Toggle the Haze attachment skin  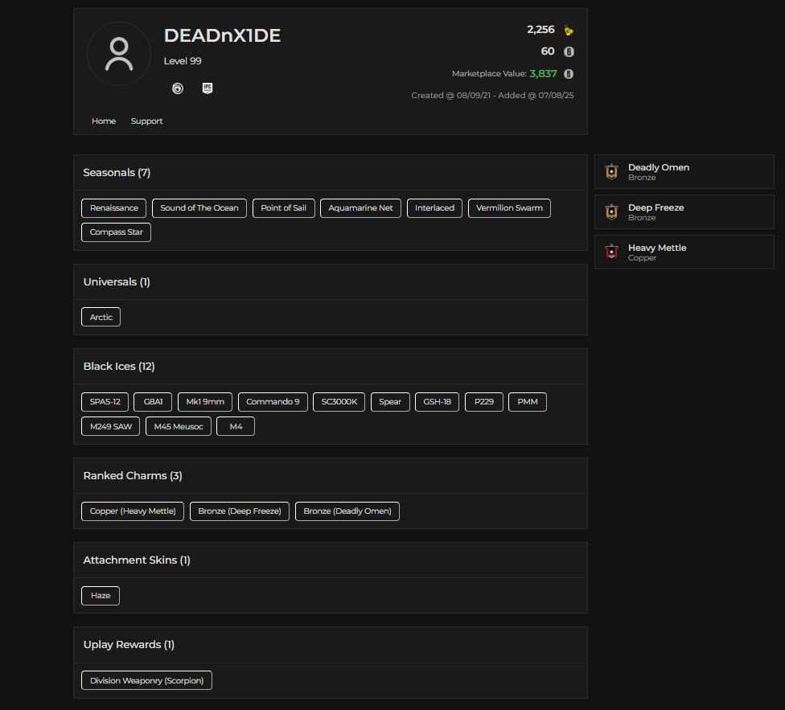point(100,596)
